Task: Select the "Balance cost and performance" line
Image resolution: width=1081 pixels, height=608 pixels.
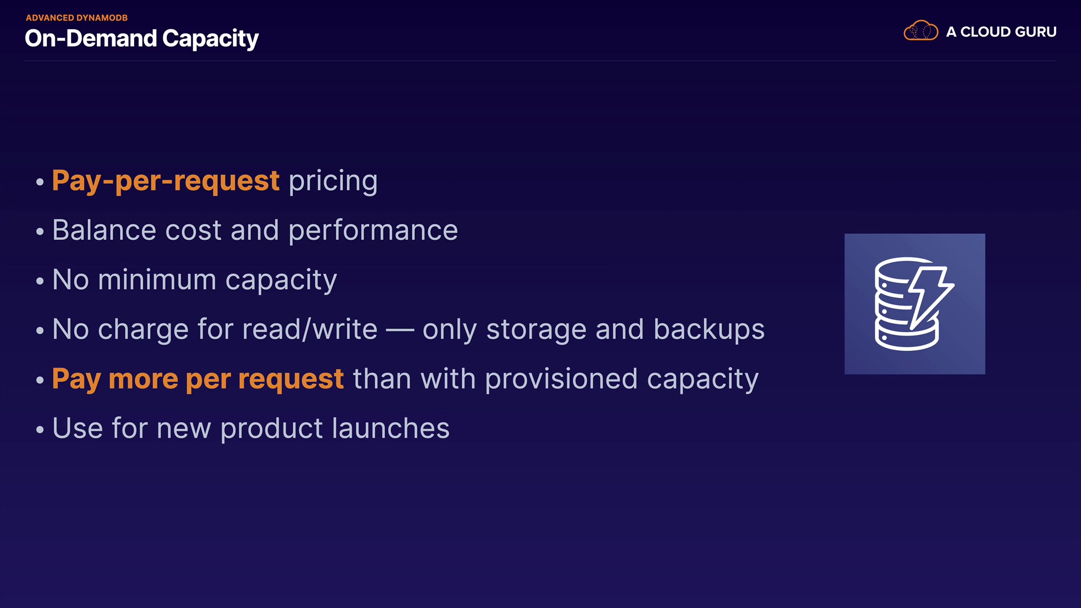Action: pyautogui.click(x=255, y=230)
